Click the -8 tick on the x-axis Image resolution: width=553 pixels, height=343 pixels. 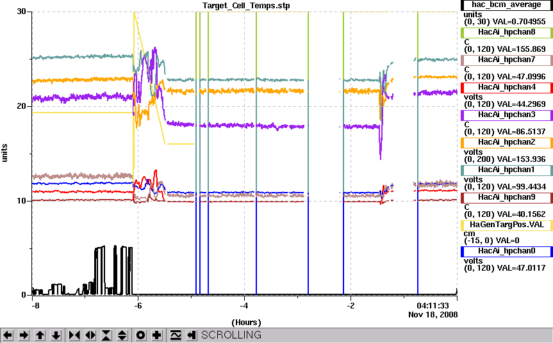pos(35,305)
